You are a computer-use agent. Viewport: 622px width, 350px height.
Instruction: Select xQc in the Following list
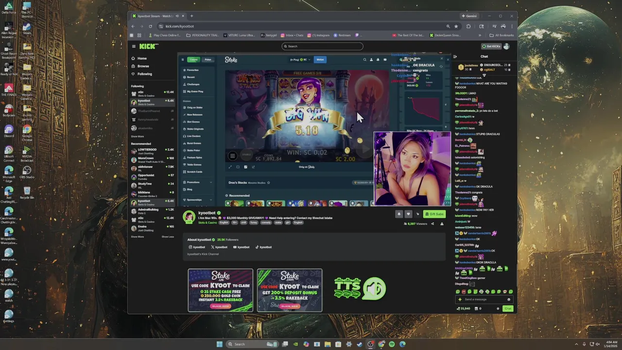click(x=153, y=93)
